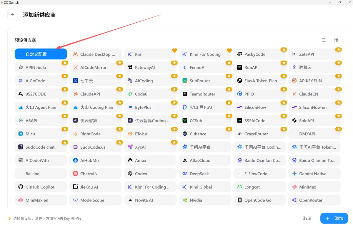Screen dimensions: 353x225
Task: Open the preset provider search
Action: pyautogui.click(x=324, y=40)
